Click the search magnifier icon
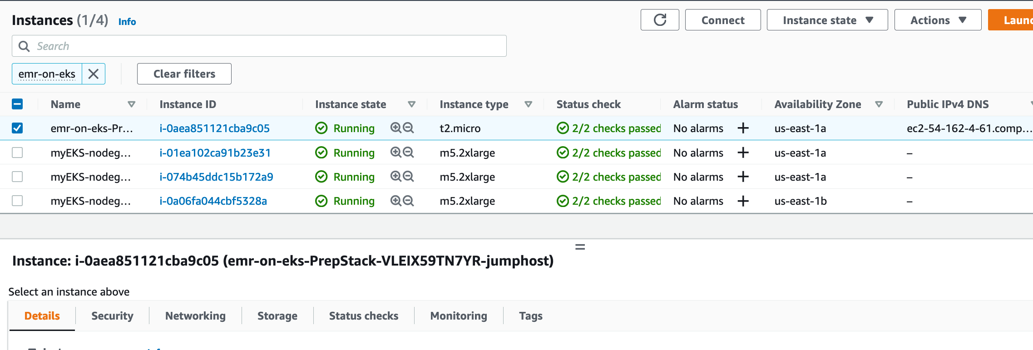Image resolution: width=1033 pixels, height=350 pixels. click(24, 46)
